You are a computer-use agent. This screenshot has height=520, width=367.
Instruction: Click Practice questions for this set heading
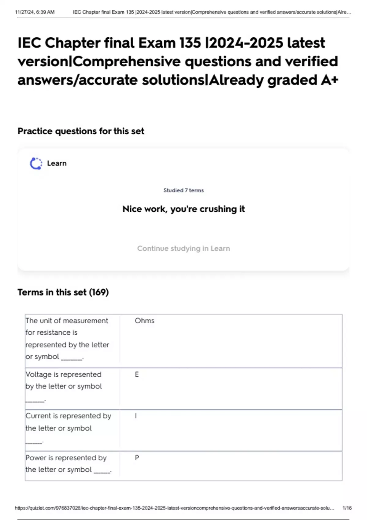(x=81, y=131)
